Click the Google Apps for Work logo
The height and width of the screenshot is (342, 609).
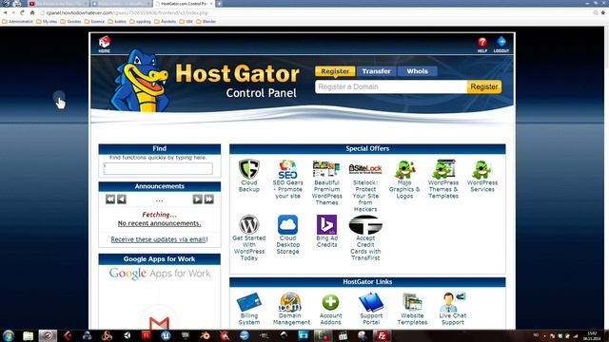pyautogui.click(x=160, y=274)
